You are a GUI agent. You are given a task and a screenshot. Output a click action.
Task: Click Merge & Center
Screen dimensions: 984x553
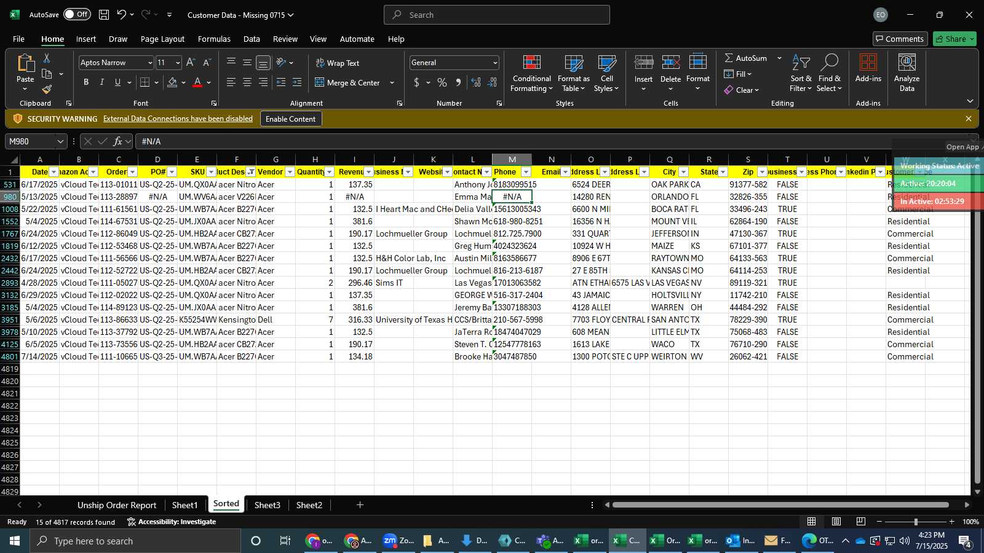pyautogui.click(x=347, y=82)
